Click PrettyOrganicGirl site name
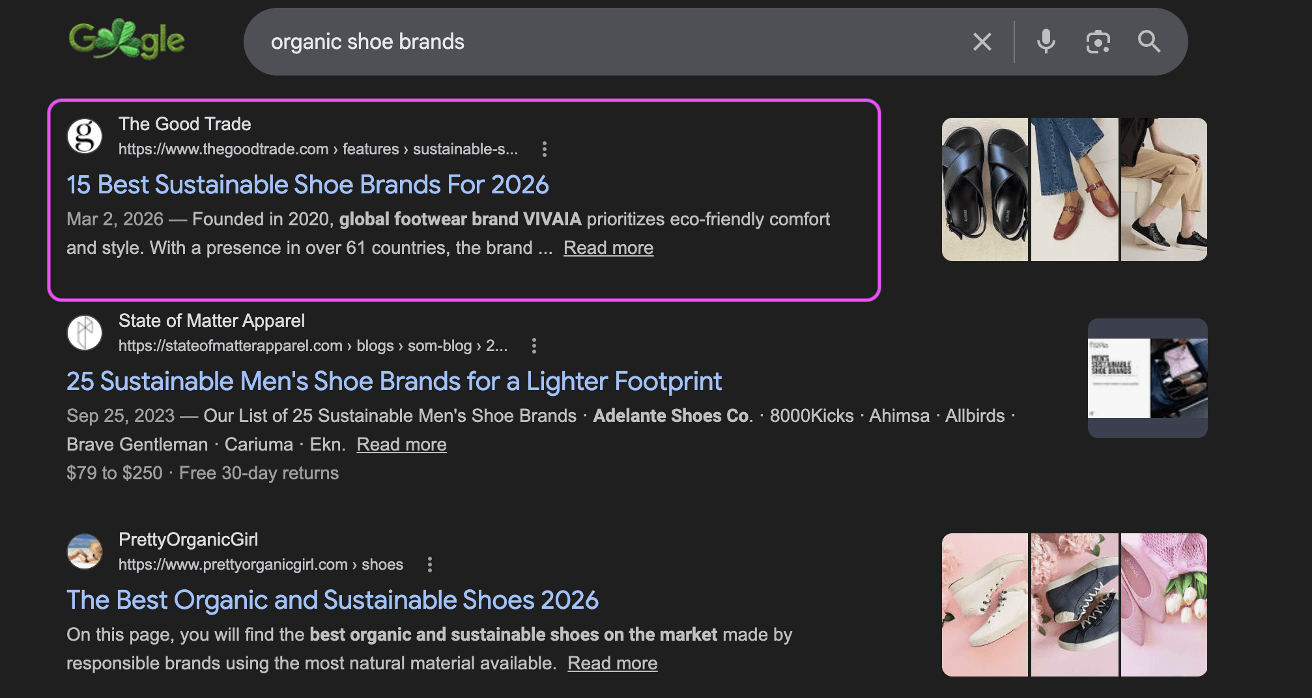Viewport: 1312px width, 698px height. click(188, 539)
